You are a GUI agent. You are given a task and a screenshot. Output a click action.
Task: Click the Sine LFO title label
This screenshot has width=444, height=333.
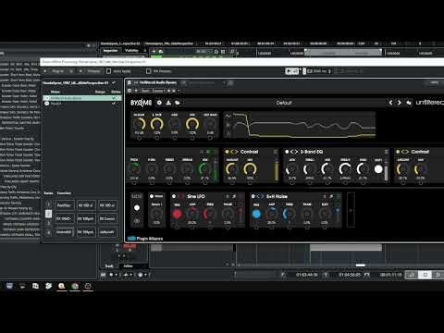click(x=196, y=196)
